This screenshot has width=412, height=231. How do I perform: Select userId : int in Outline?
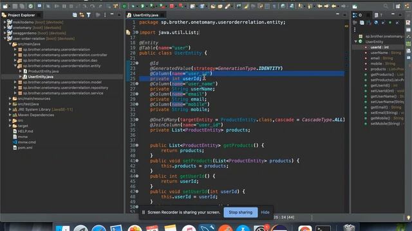tap(379, 47)
